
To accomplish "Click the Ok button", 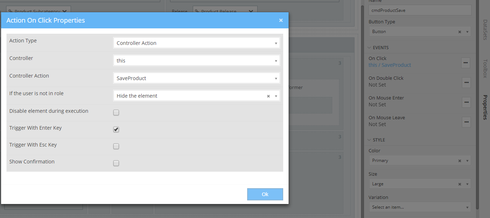I will 265,194.
